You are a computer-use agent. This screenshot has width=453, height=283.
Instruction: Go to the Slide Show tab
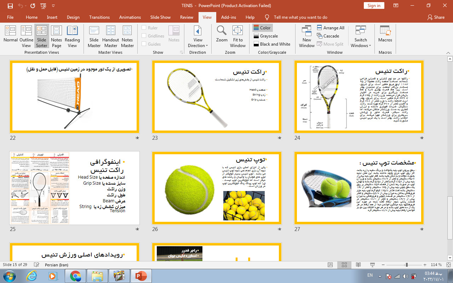point(160,17)
